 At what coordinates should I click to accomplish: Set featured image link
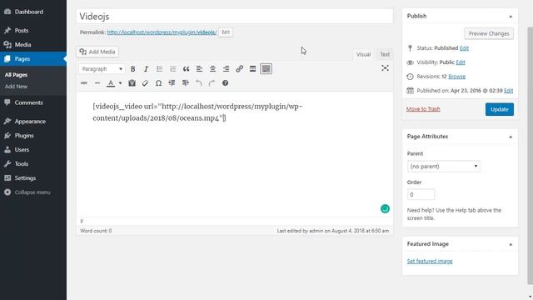[430, 261]
